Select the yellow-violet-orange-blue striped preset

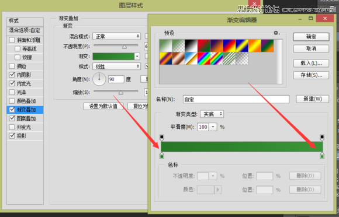[165, 58]
